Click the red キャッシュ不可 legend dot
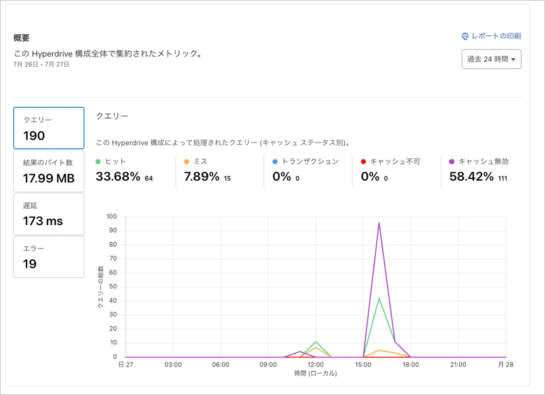This screenshot has width=545, height=395. point(363,162)
